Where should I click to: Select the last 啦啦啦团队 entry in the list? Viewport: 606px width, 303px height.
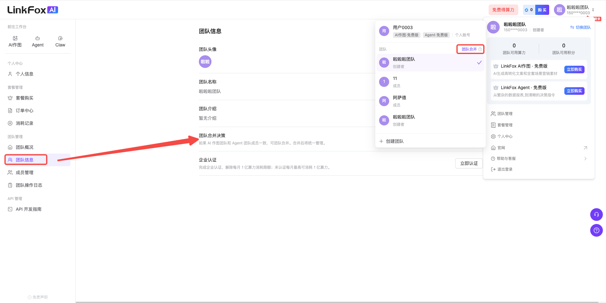(x=430, y=120)
